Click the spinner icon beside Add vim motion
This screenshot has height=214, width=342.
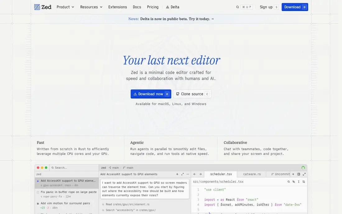coord(38,203)
